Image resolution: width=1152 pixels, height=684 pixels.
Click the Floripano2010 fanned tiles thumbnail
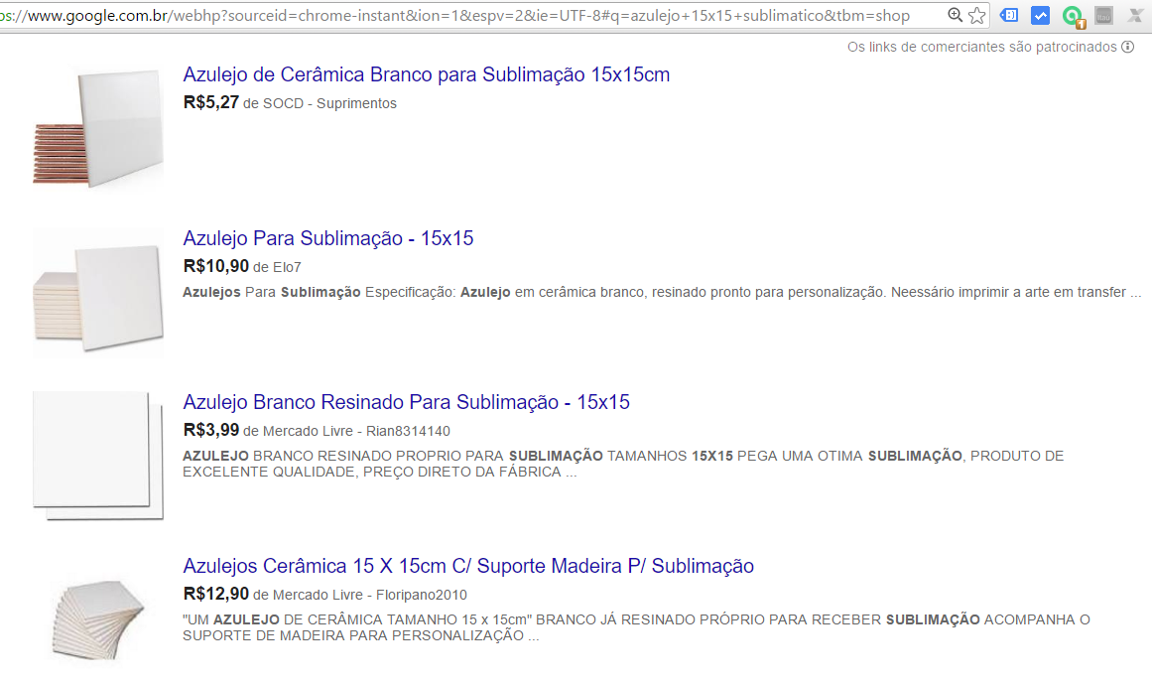click(x=97, y=619)
